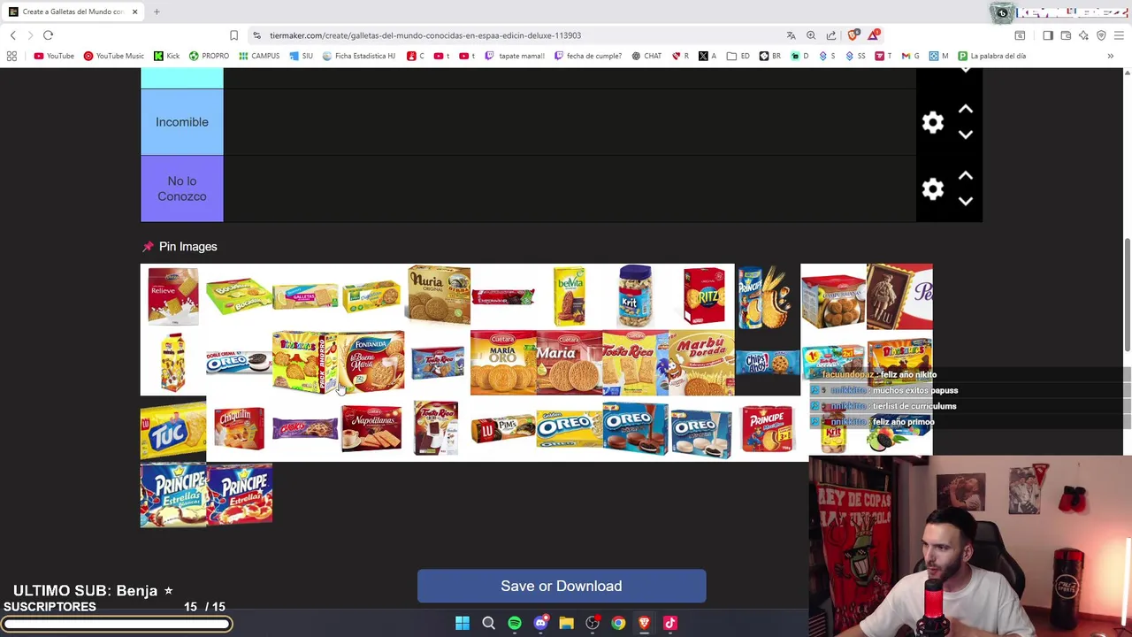
Task: Select the Krit jar image
Action: 635,296
